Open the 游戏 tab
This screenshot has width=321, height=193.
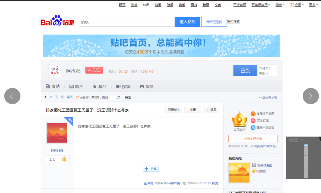[147, 86]
